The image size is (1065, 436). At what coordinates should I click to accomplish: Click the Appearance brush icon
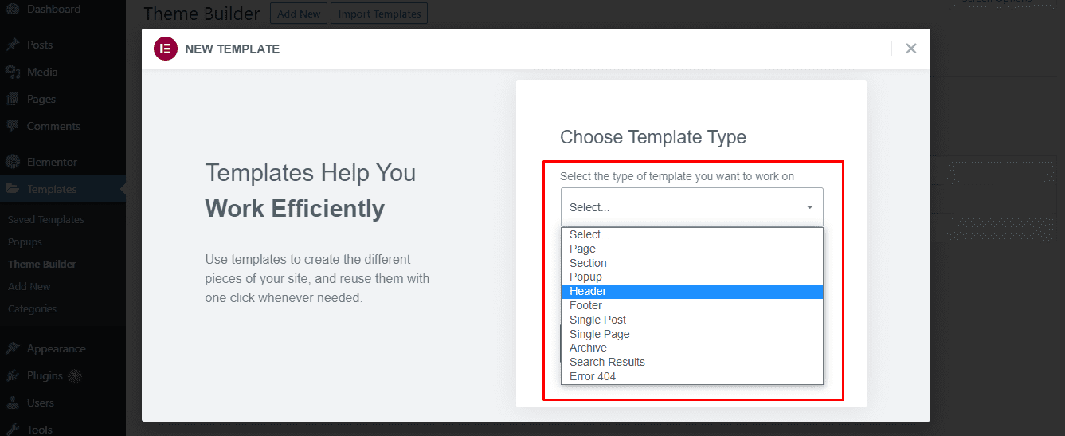(x=13, y=348)
